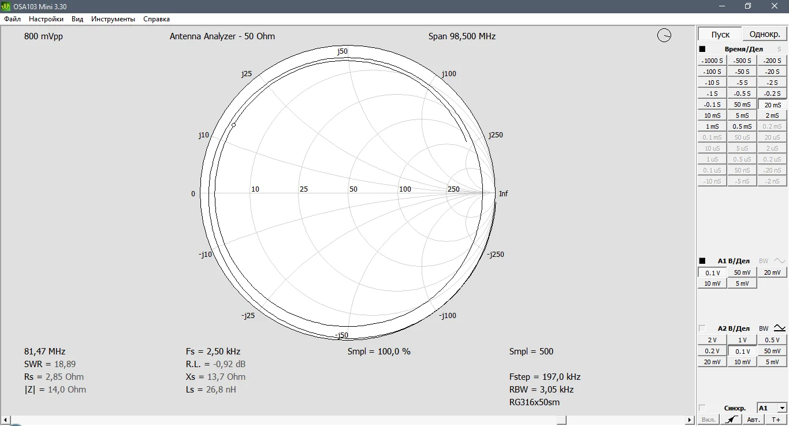This screenshot has height=426, width=789.
Task: Pick the 10 mS time base button
Action: [712, 115]
